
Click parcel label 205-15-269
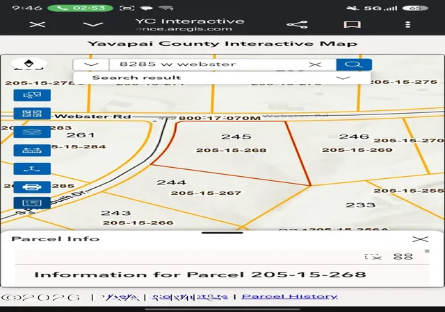pos(357,150)
